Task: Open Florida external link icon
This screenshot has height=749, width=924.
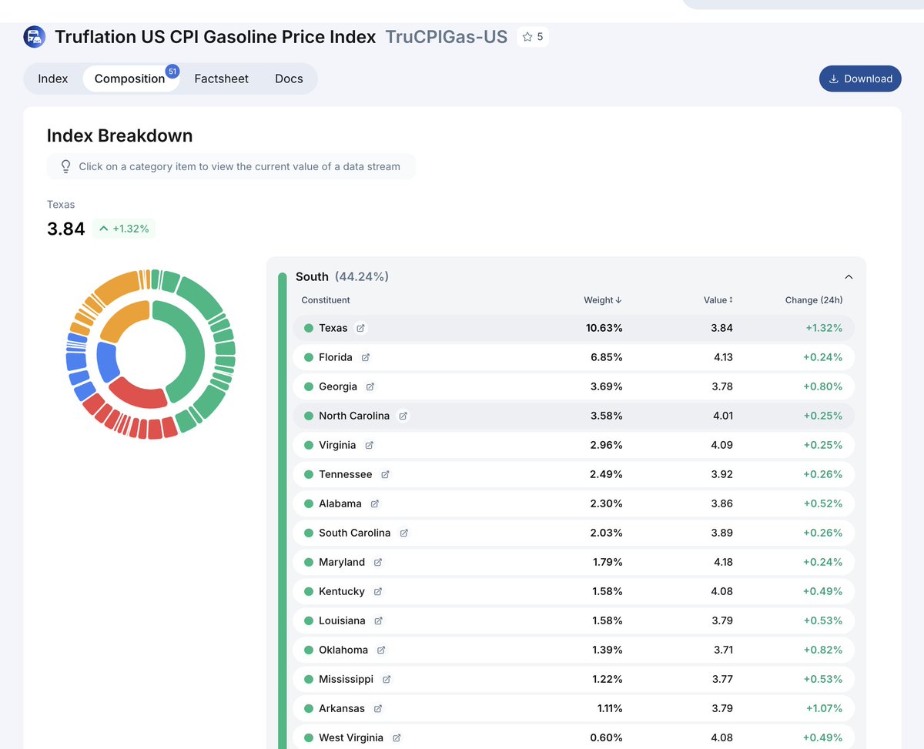Action: pyautogui.click(x=366, y=357)
